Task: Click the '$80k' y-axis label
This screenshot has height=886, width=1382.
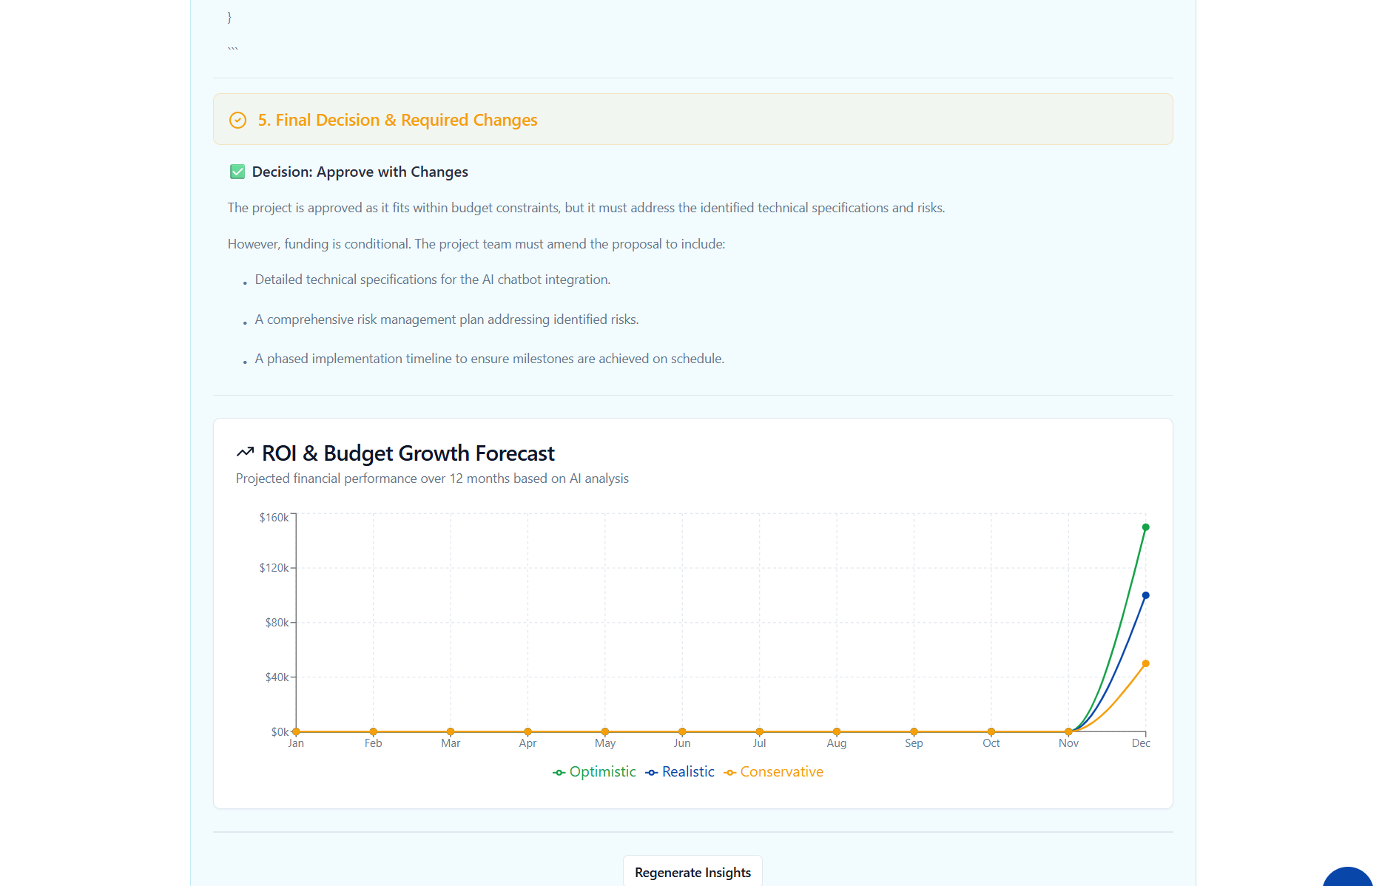Action: click(277, 623)
